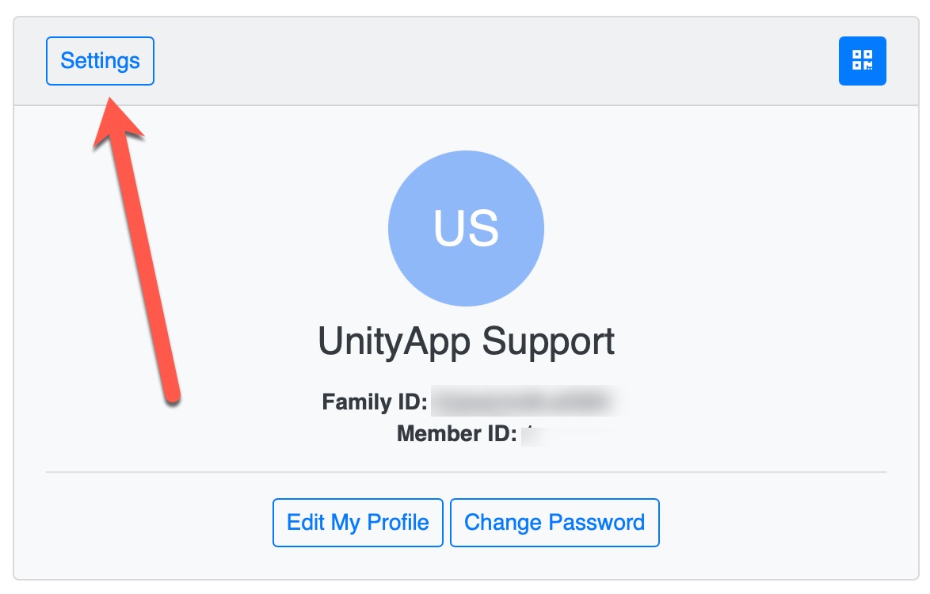Click the UnityApp Support profile name
This screenshot has width=930, height=594.
pos(466,341)
